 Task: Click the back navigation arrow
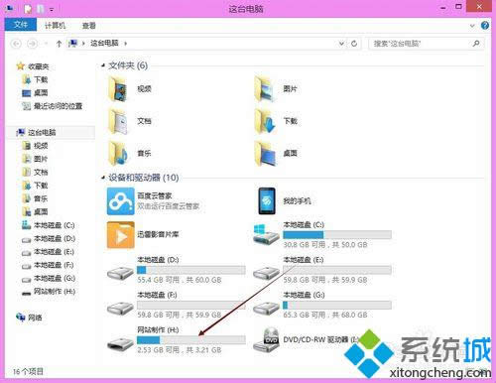(x=17, y=44)
